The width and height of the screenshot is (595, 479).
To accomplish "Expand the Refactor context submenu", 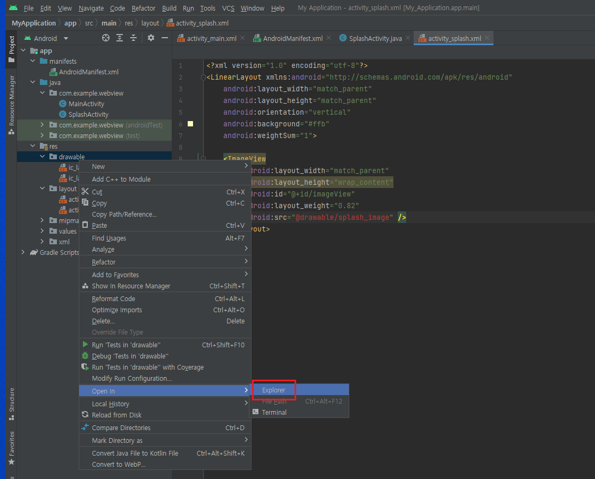I will point(165,262).
